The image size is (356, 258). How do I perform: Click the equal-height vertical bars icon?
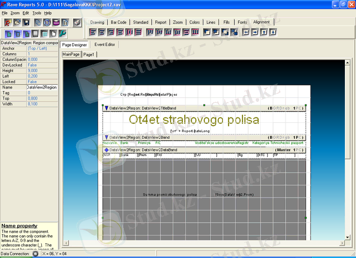coord(195,32)
